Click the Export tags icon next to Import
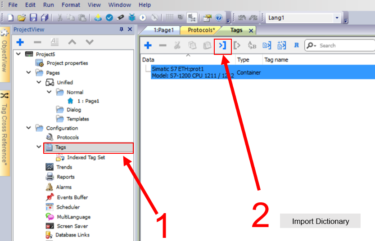Viewport: 375px width, 241px height. pos(237,45)
